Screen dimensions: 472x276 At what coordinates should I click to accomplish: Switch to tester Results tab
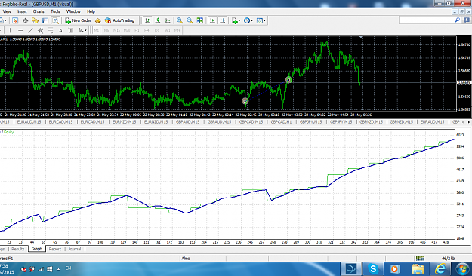[18, 249]
